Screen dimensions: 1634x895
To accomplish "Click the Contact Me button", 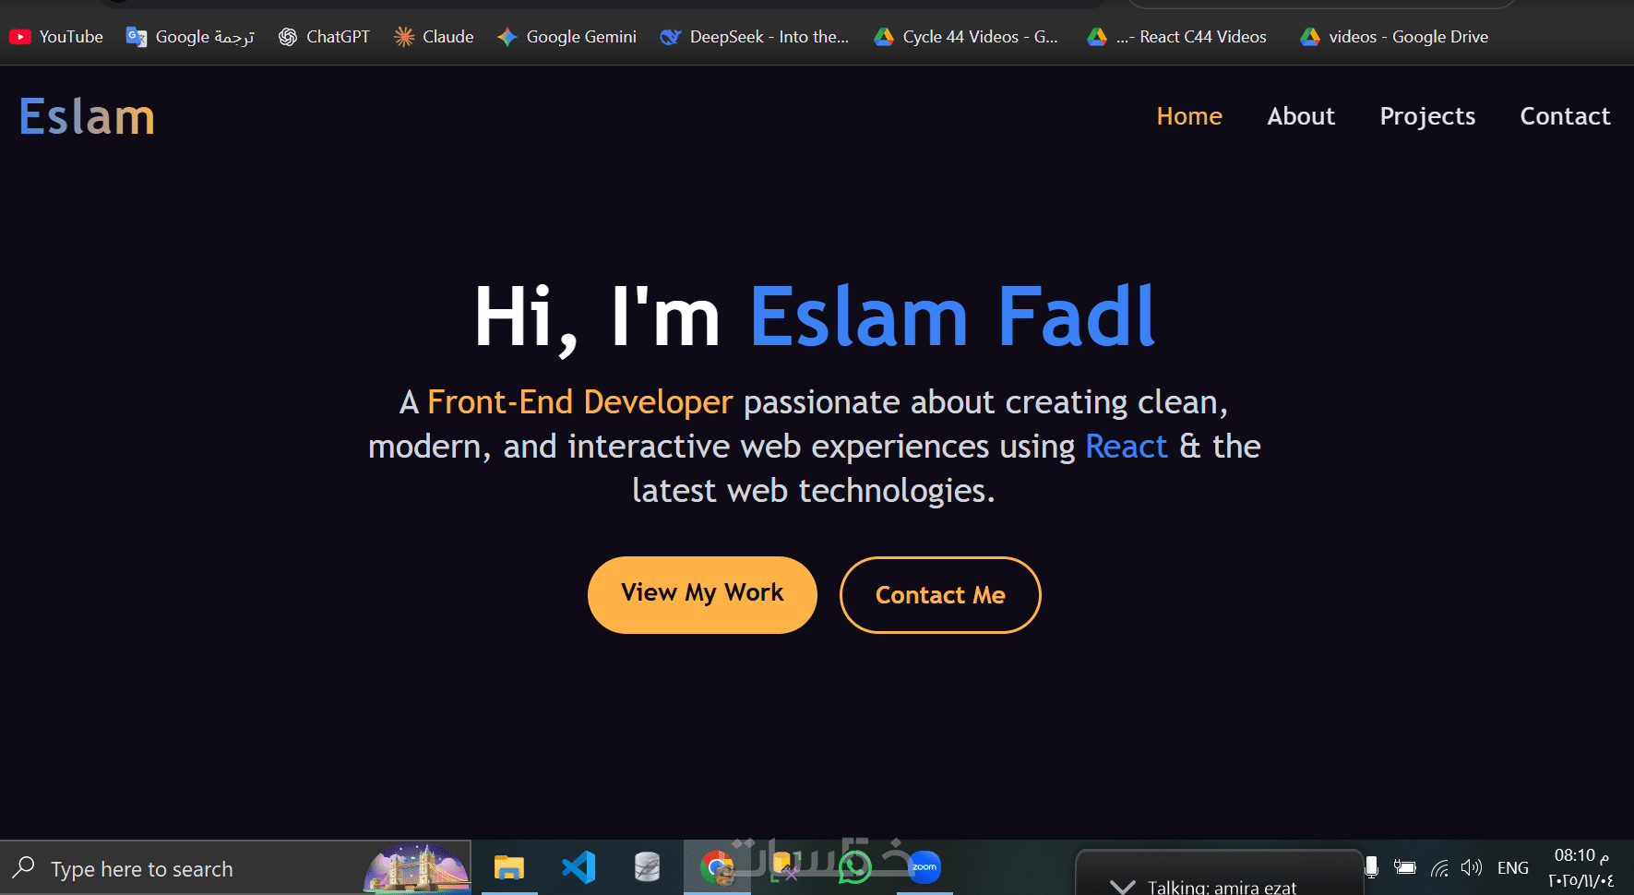I will point(940,594).
